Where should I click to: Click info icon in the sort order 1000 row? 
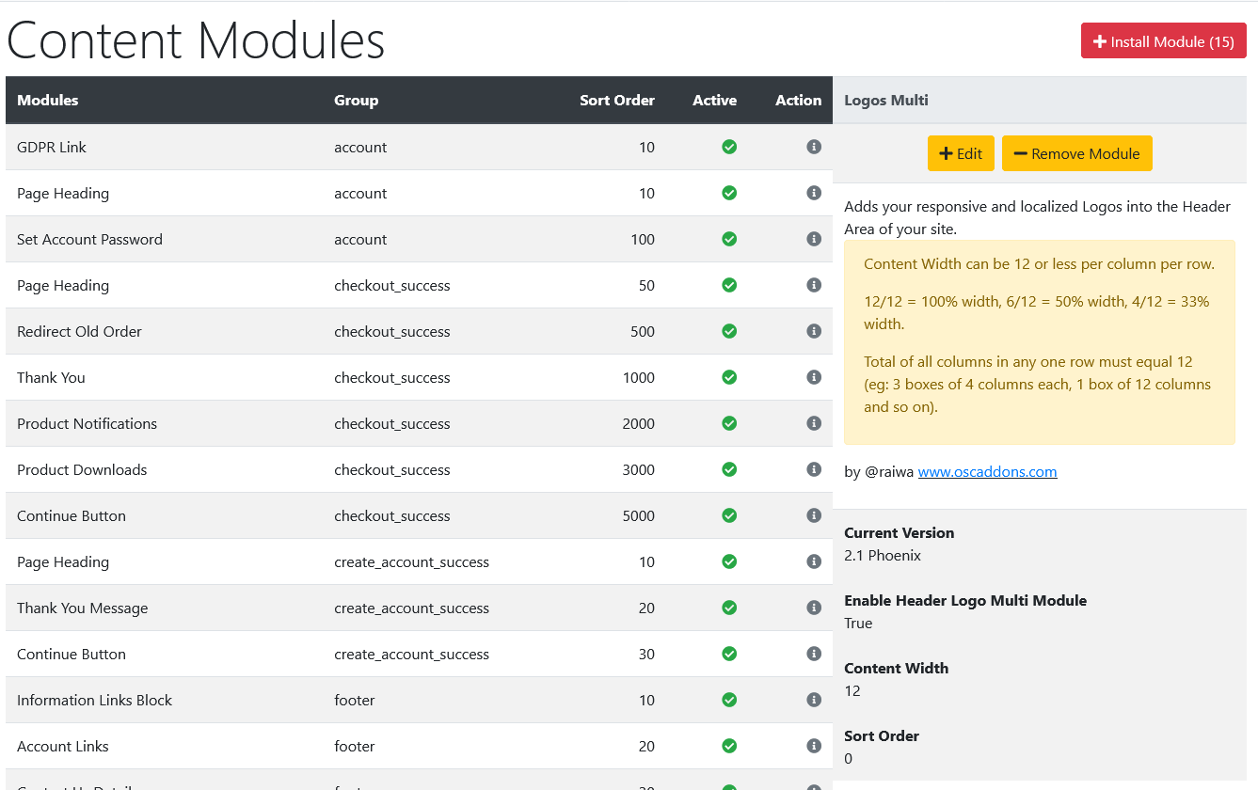click(814, 377)
